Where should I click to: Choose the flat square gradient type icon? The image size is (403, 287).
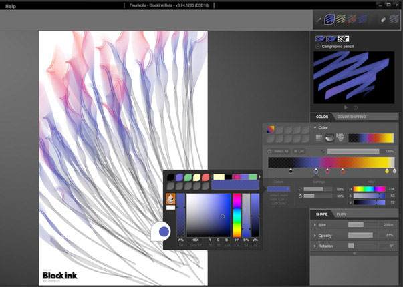pyautogui.click(x=319, y=137)
